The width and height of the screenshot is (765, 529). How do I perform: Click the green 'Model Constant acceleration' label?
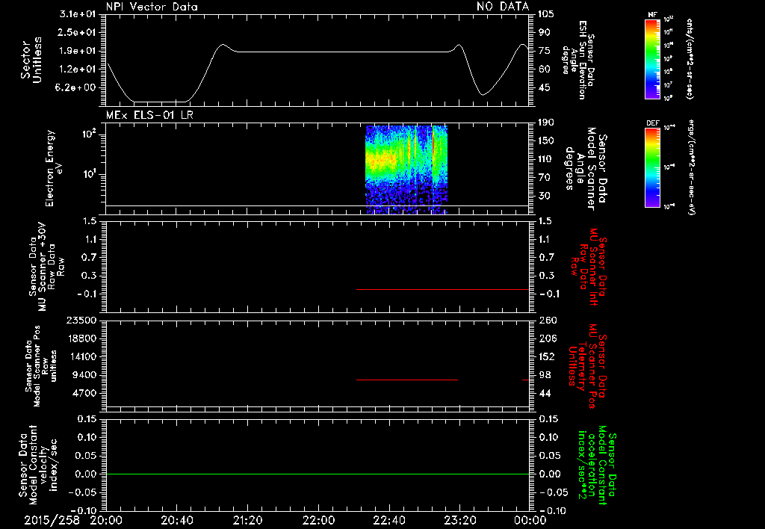point(597,465)
